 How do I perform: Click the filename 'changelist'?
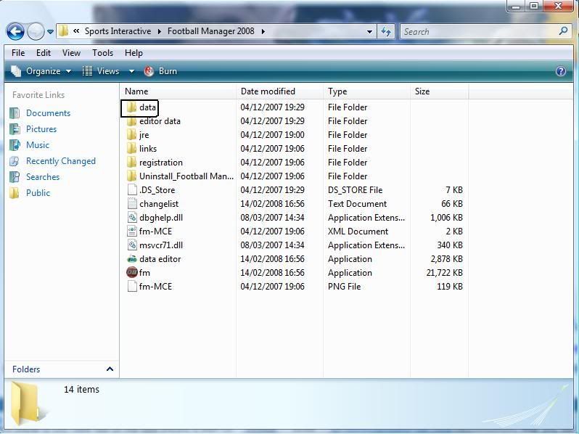click(159, 204)
